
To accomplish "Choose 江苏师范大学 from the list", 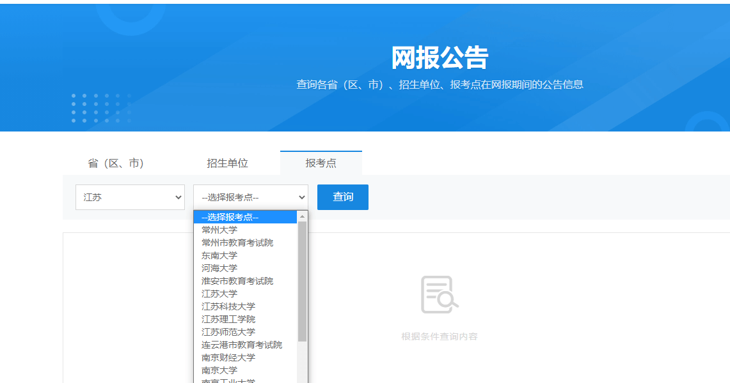I will click(x=228, y=332).
